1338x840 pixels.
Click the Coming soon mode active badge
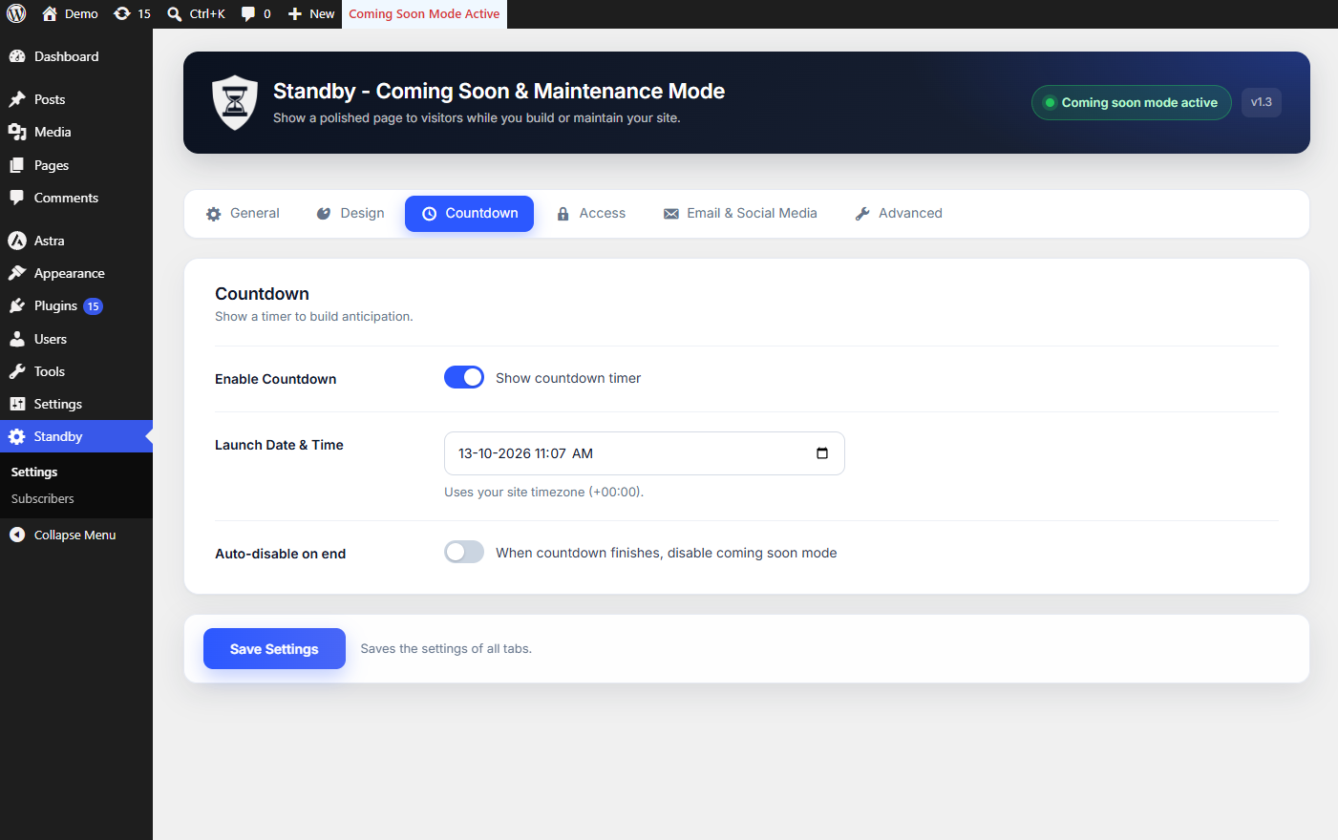point(1132,103)
